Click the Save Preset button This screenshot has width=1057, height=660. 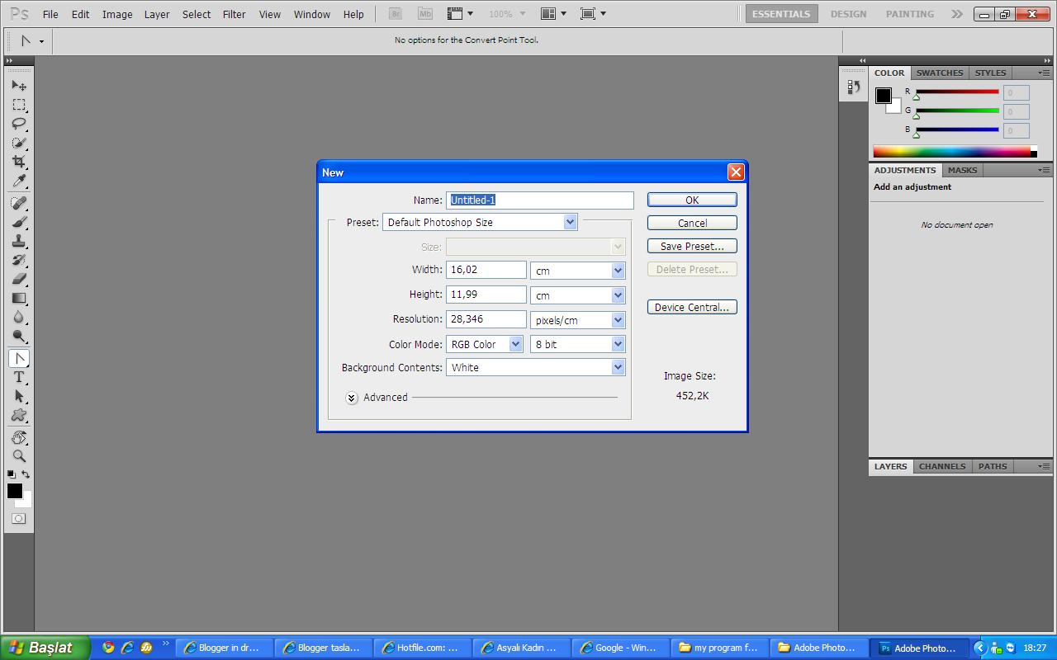pyautogui.click(x=691, y=245)
